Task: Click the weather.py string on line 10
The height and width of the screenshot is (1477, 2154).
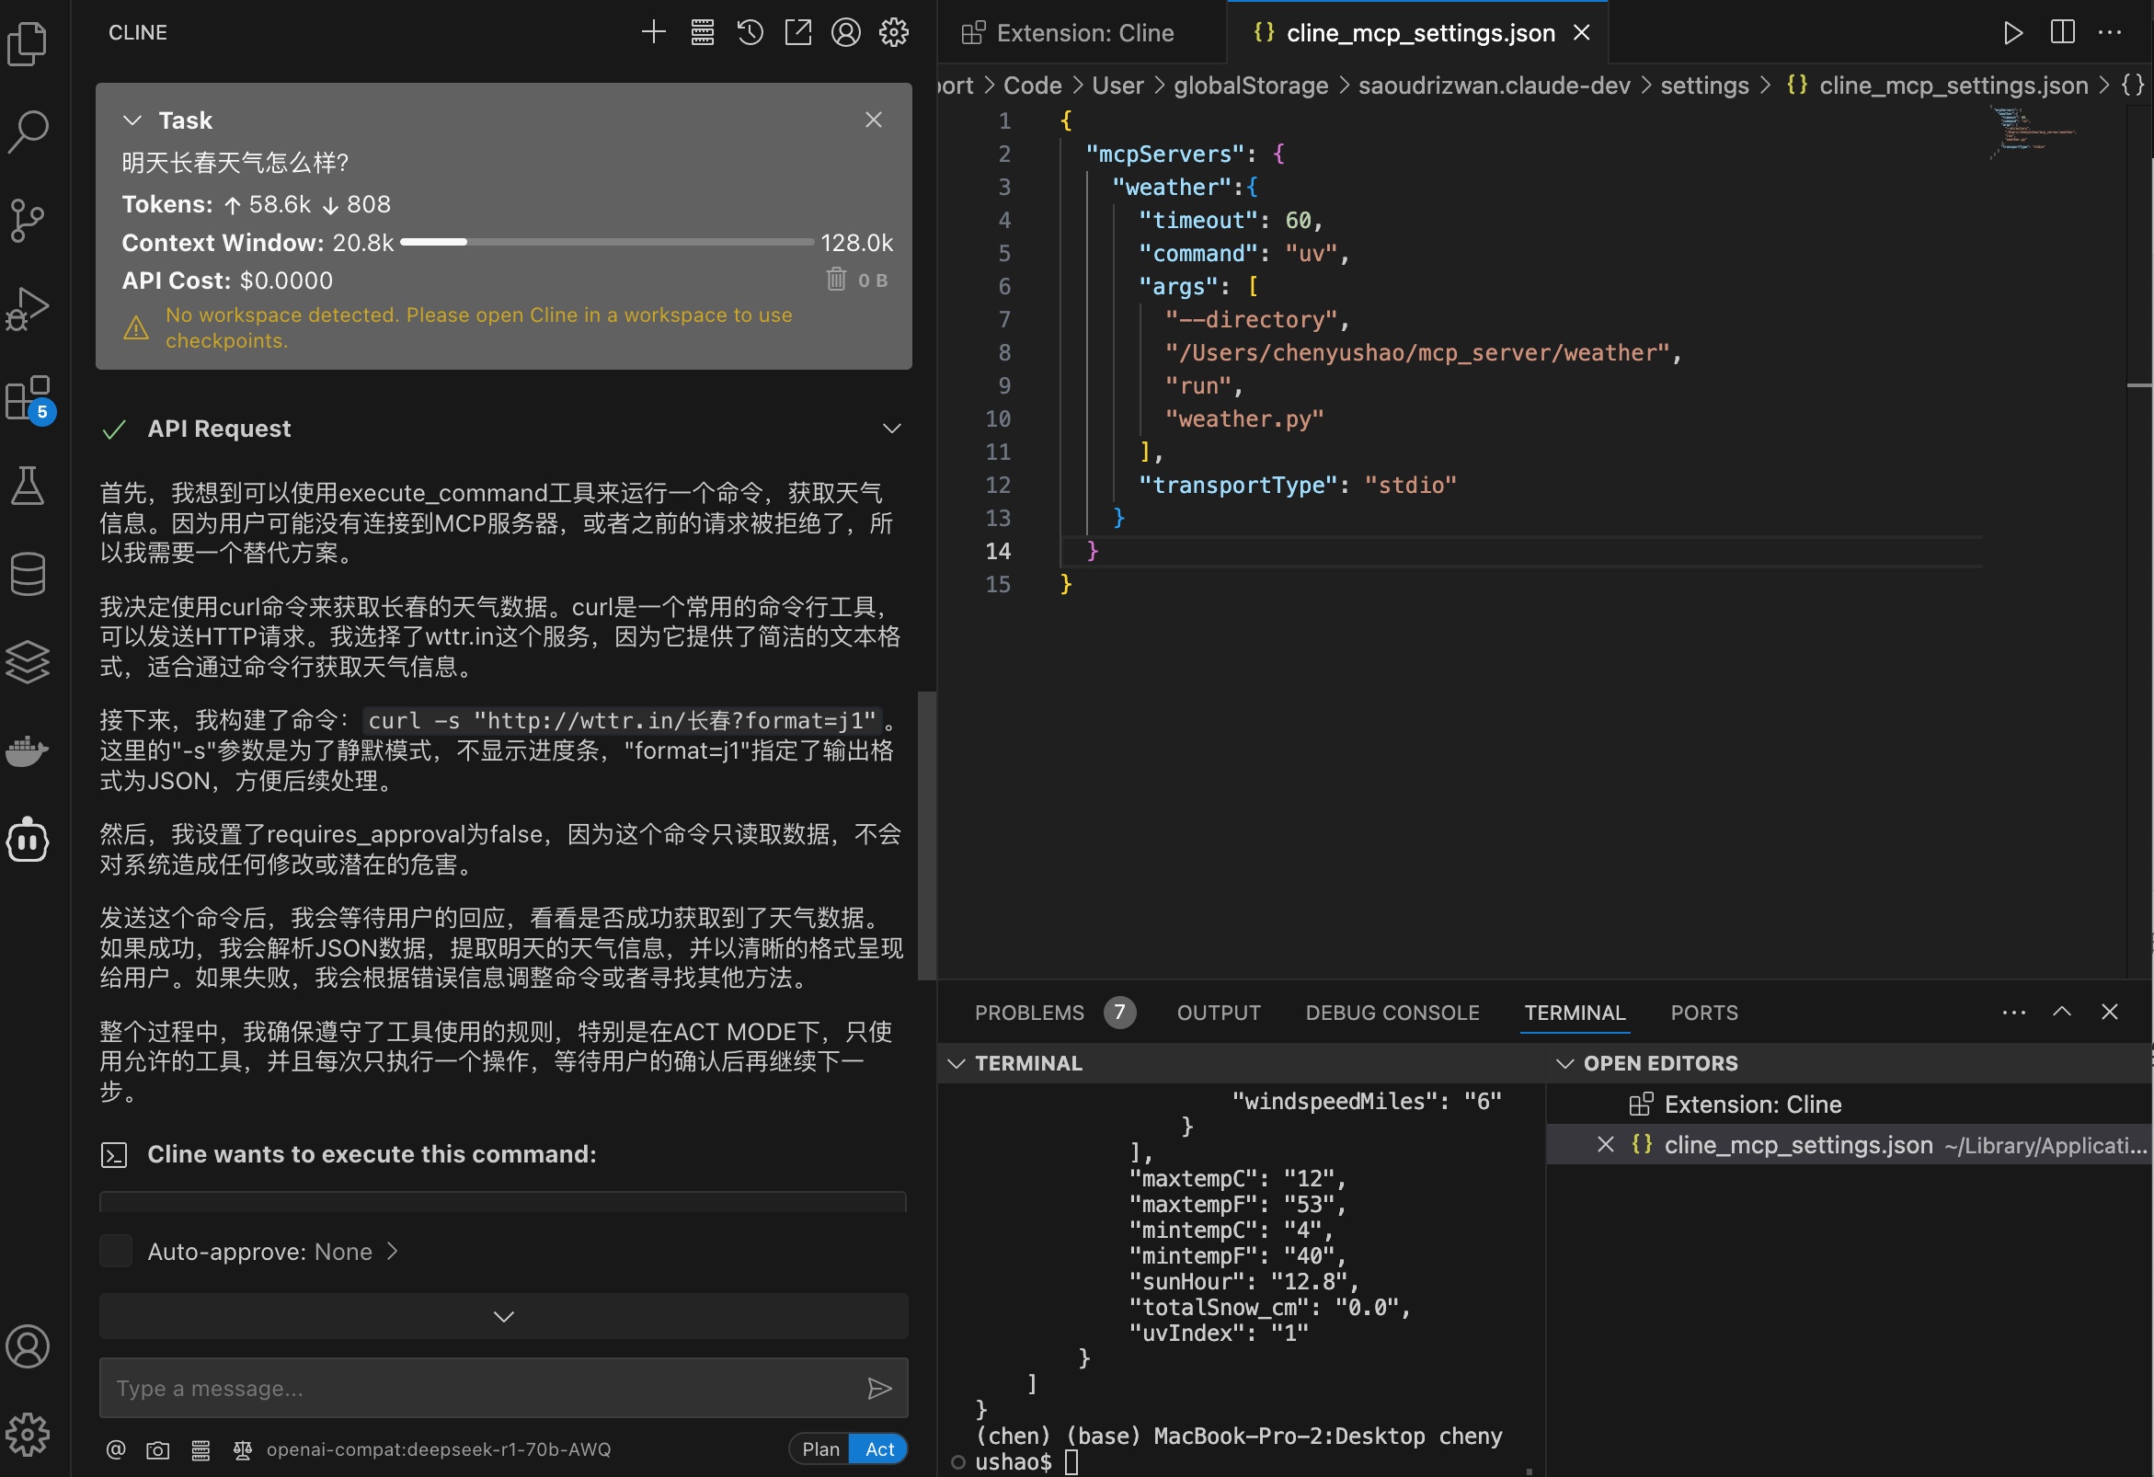Action: click(1243, 418)
